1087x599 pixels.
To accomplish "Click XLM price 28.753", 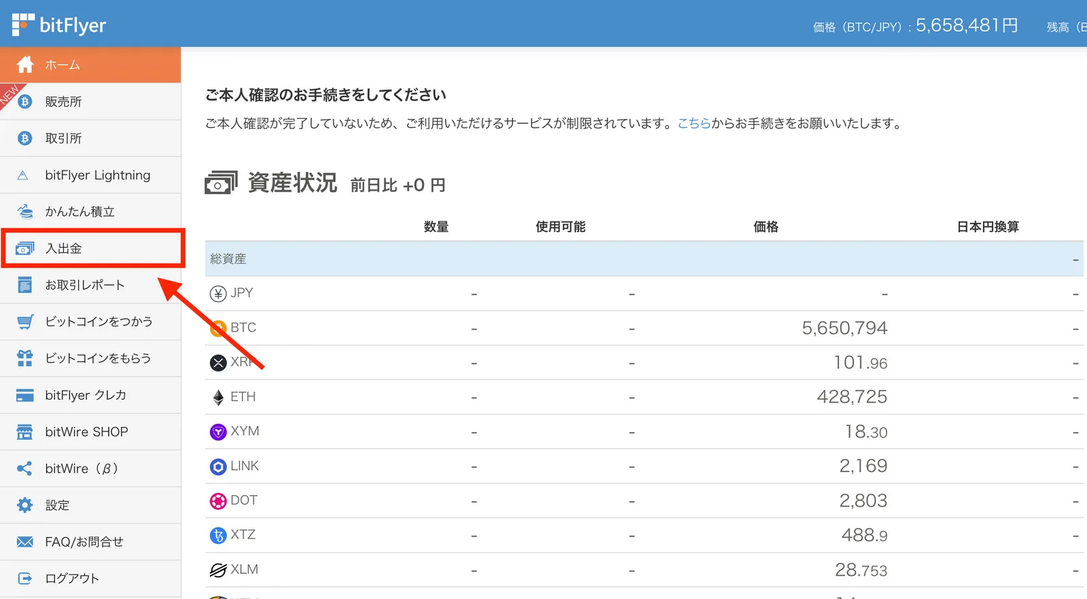I will pyautogui.click(x=861, y=570).
